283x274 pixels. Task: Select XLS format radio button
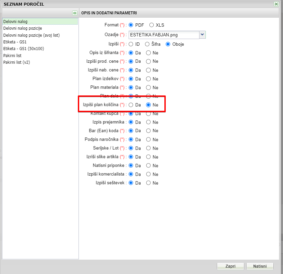(152, 25)
